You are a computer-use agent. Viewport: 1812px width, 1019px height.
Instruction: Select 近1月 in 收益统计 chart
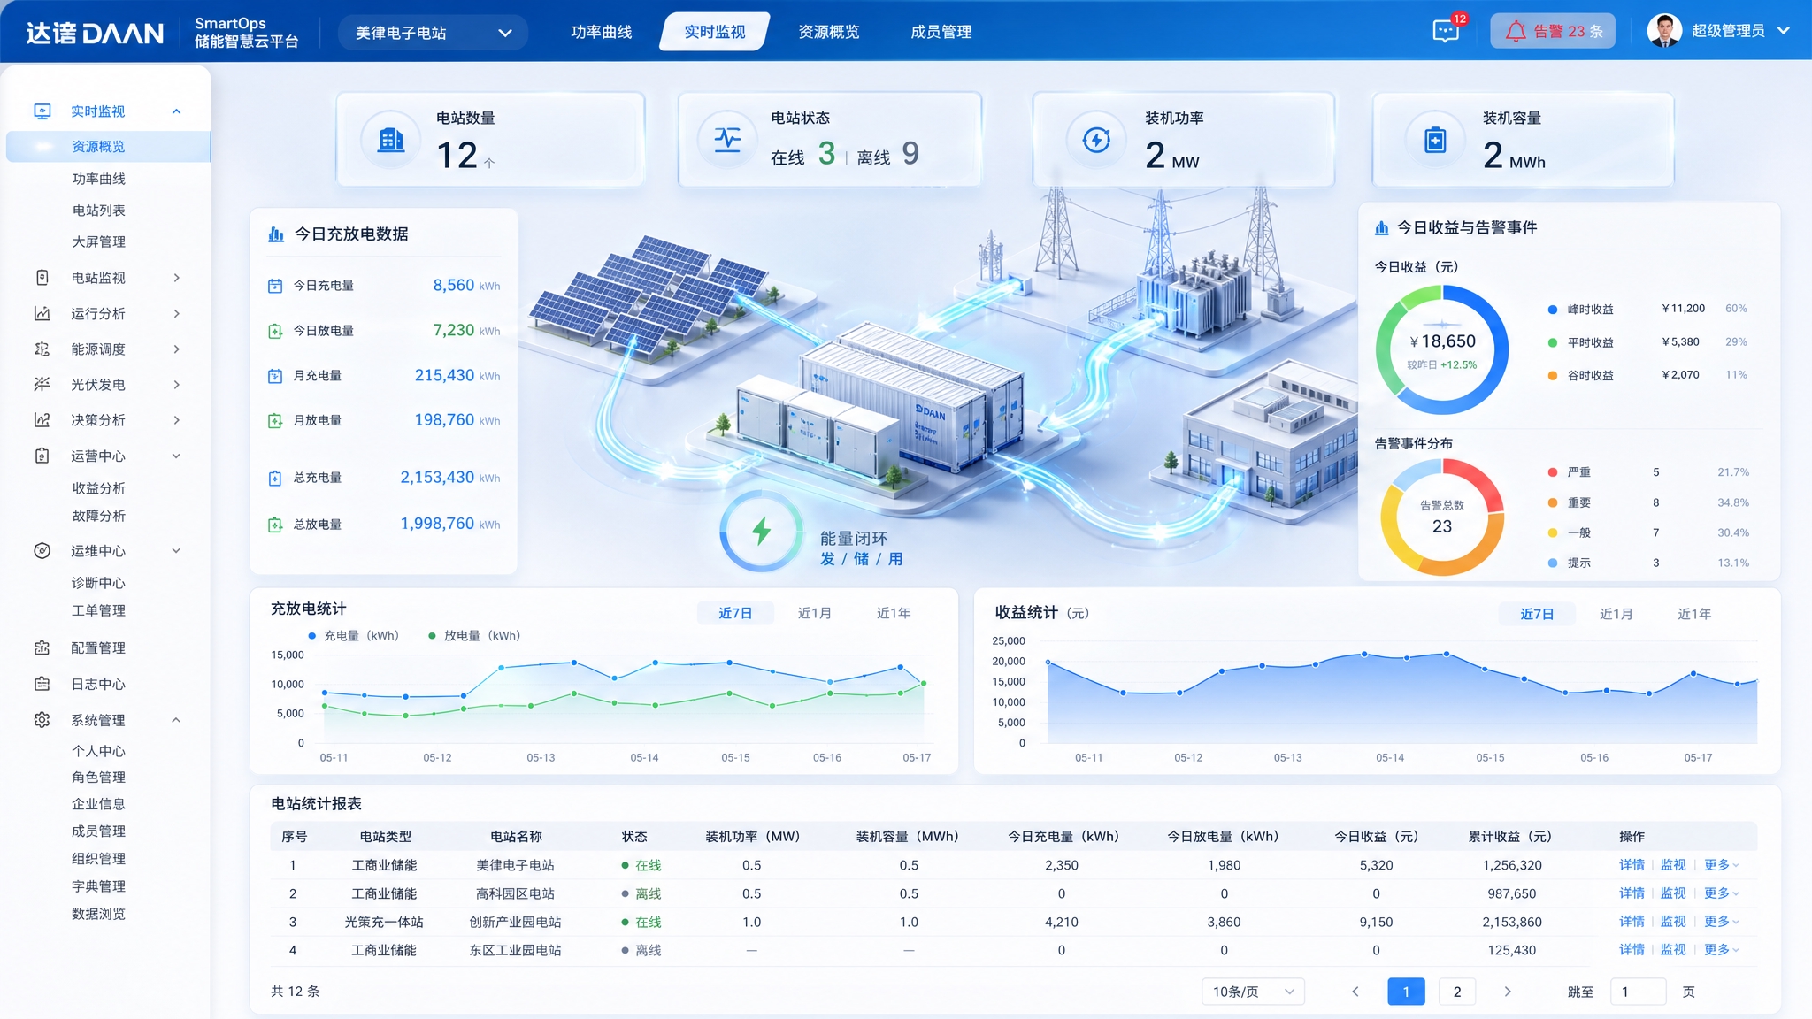(x=1616, y=614)
